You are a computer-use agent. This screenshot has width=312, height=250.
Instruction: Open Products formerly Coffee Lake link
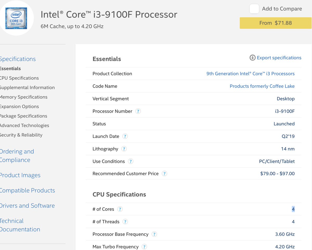[x=262, y=86]
